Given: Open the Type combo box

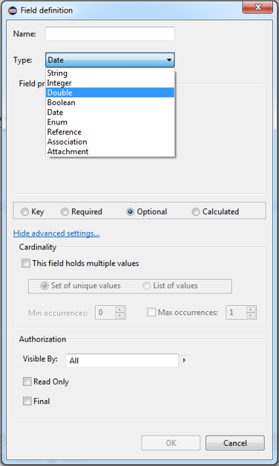Looking at the screenshot, I should [110, 60].
